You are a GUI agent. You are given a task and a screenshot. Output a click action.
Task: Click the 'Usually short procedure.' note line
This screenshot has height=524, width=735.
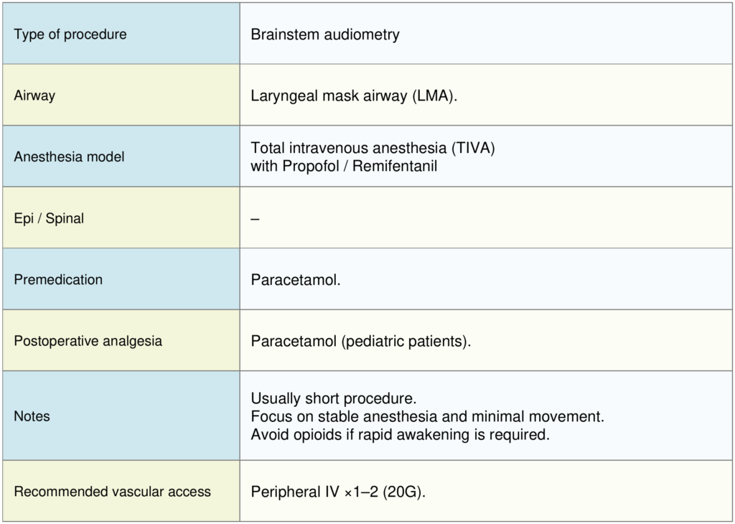(x=334, y=398)
